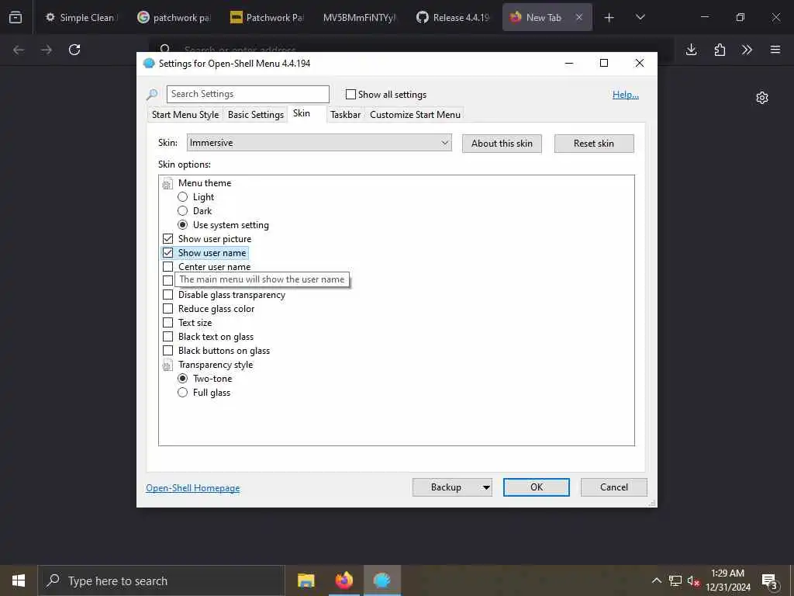Click the New Tab page settings gear
Image resolution: width=794 pixels, height=596 pixels.
(762, 98)
